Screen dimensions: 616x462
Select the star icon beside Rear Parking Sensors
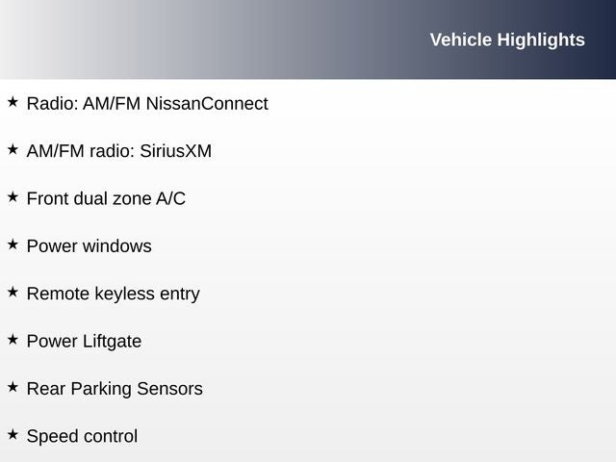(13, 387)
